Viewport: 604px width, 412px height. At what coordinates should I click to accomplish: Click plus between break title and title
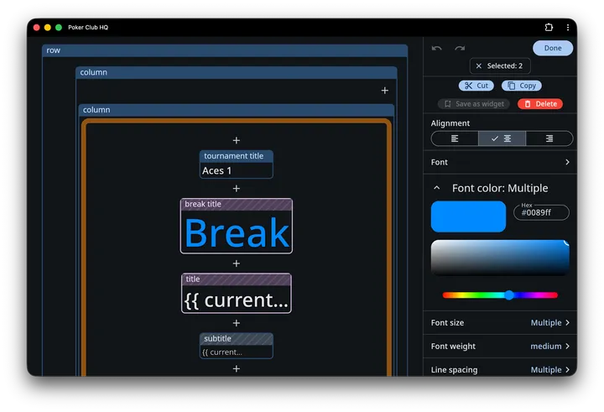click(x=236, y=263)
